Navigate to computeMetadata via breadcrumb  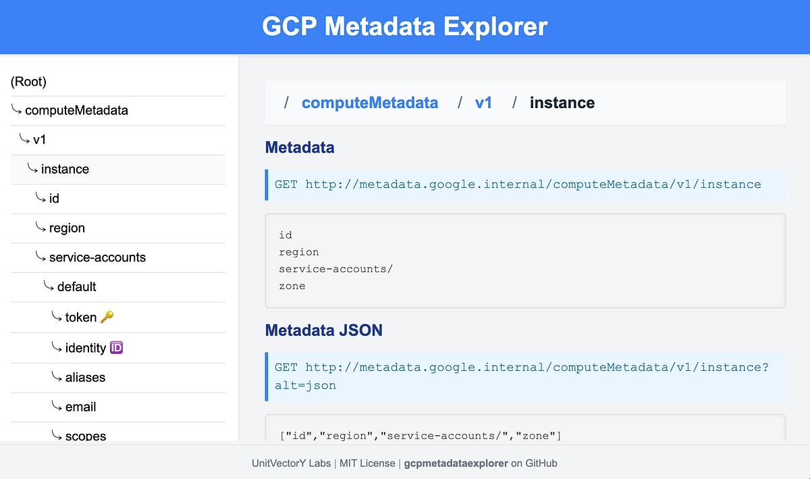(x=370, y=102)
